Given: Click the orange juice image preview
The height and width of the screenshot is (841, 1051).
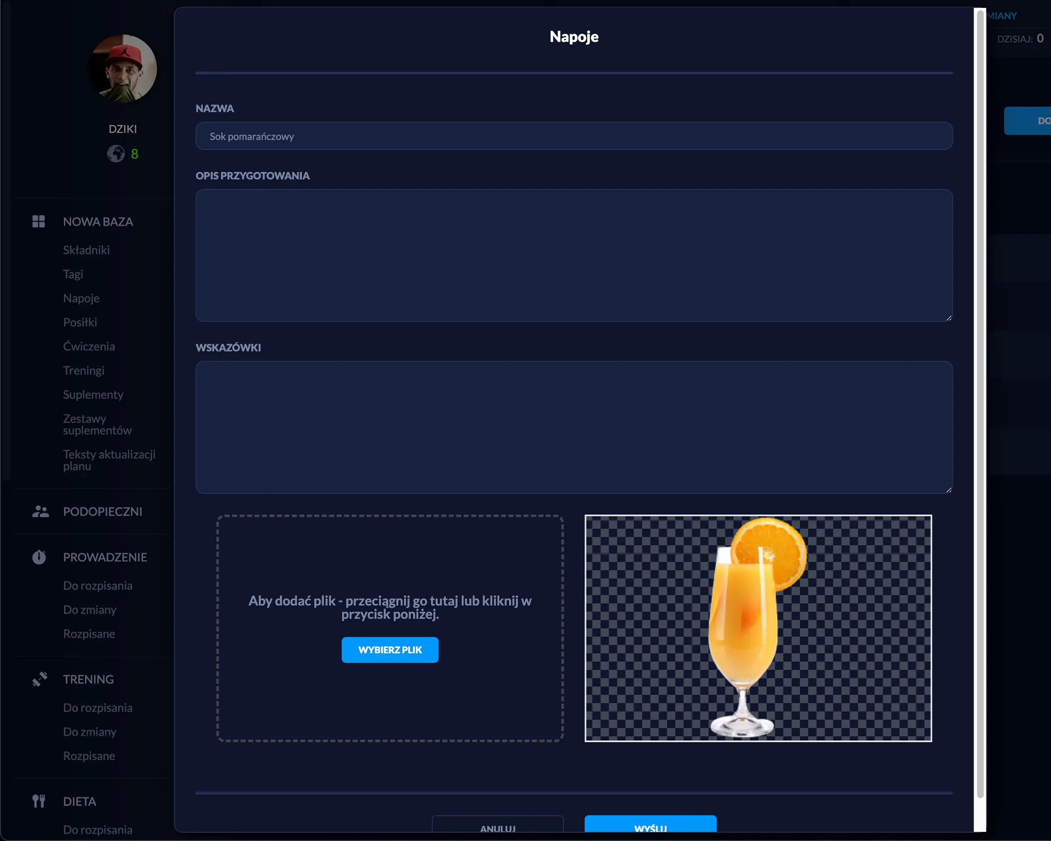Looking at the screenshot, I should pyautogui.click(x=758, y=629).
